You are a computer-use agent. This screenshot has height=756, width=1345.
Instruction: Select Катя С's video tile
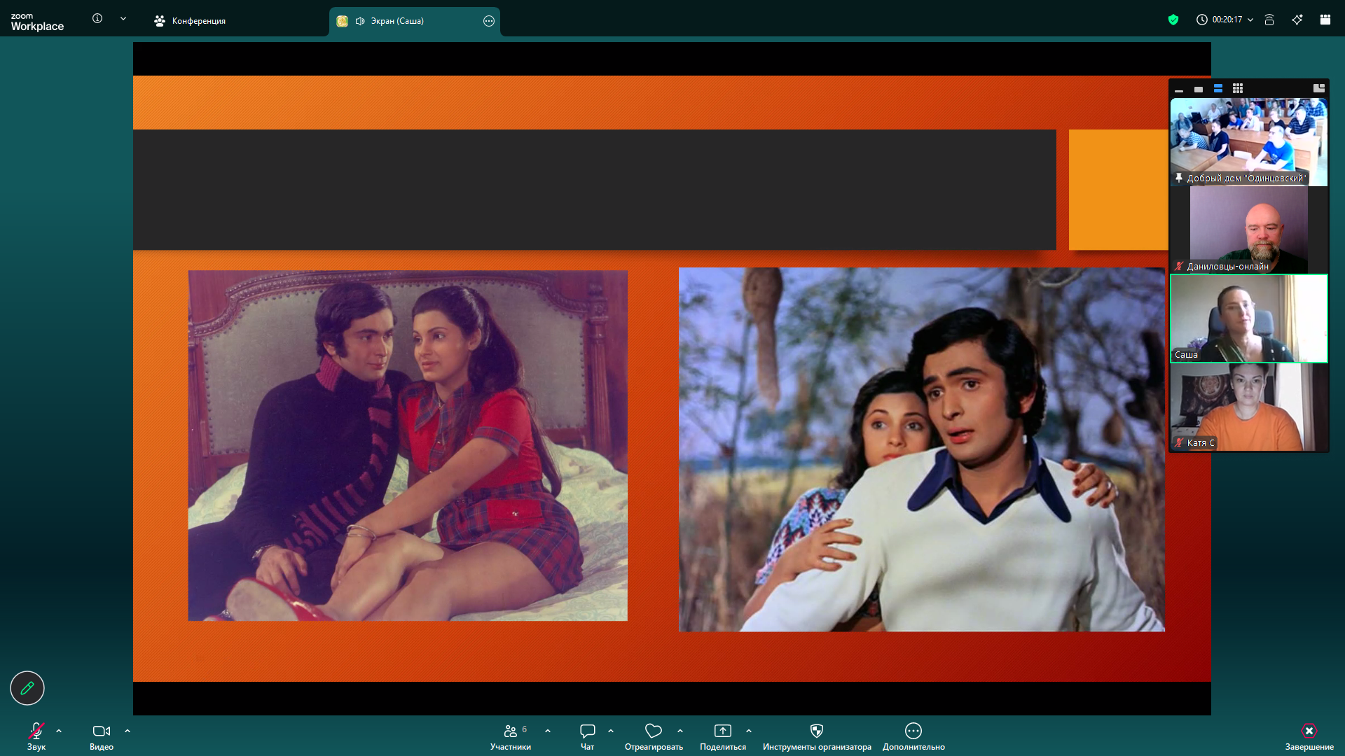pos(1249,407)
